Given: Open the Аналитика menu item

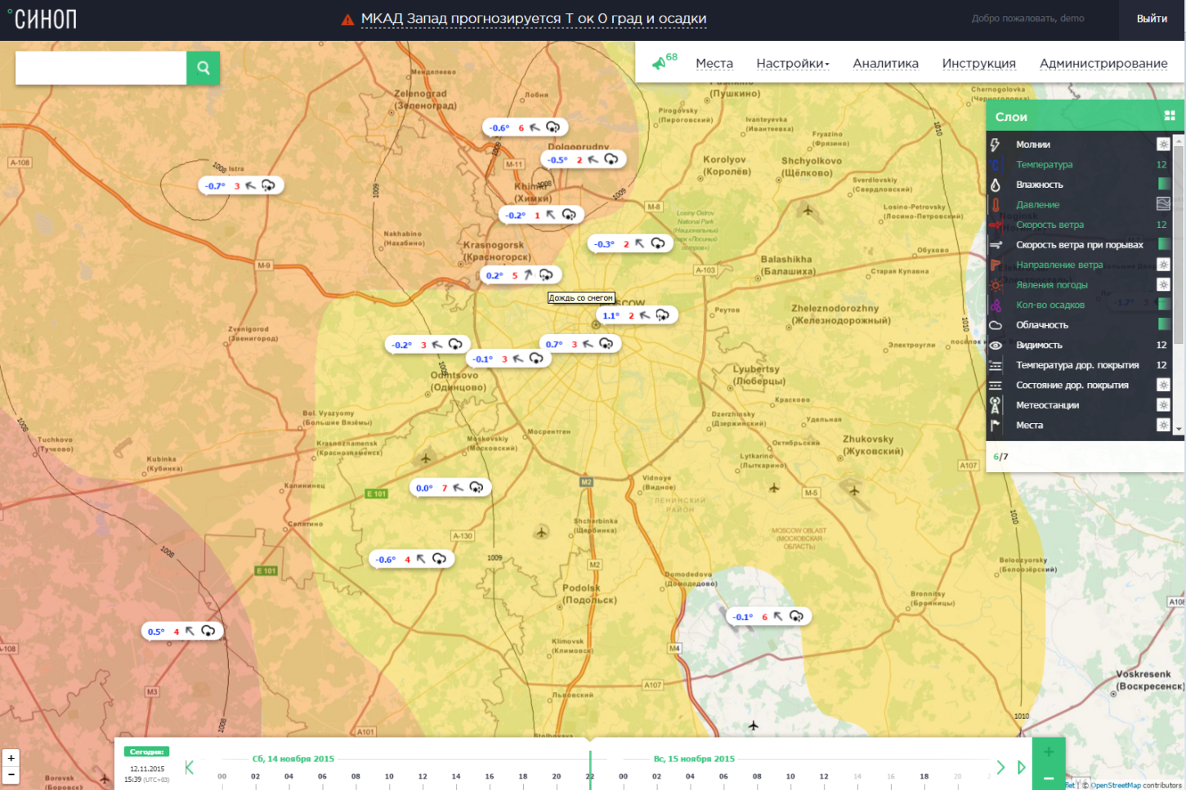Looking at the screenshot, I should [x=885, y=64].
